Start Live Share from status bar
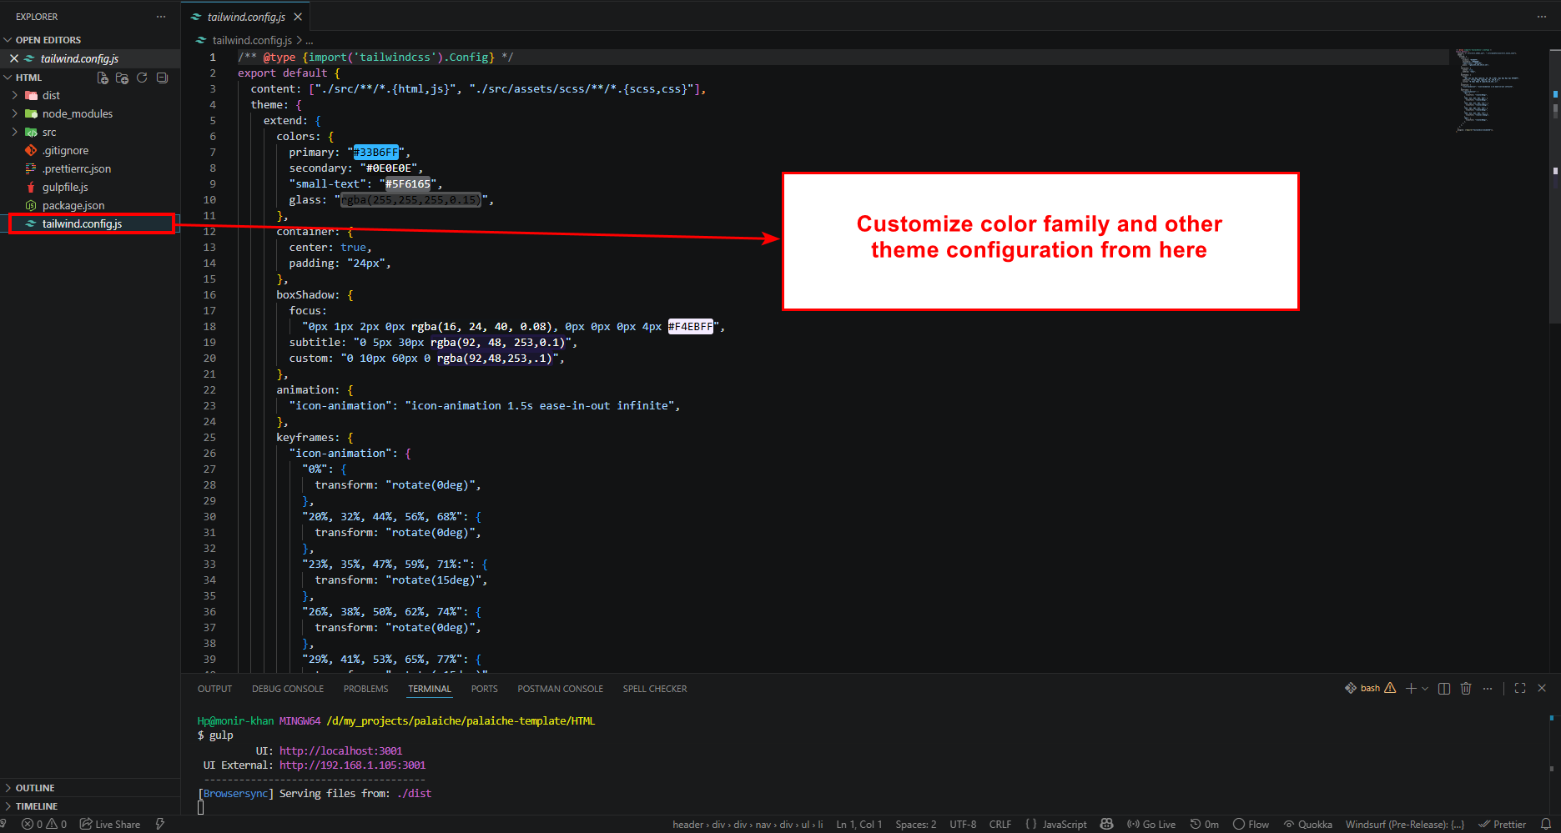1561x833 pixels. tap(110, 825)
